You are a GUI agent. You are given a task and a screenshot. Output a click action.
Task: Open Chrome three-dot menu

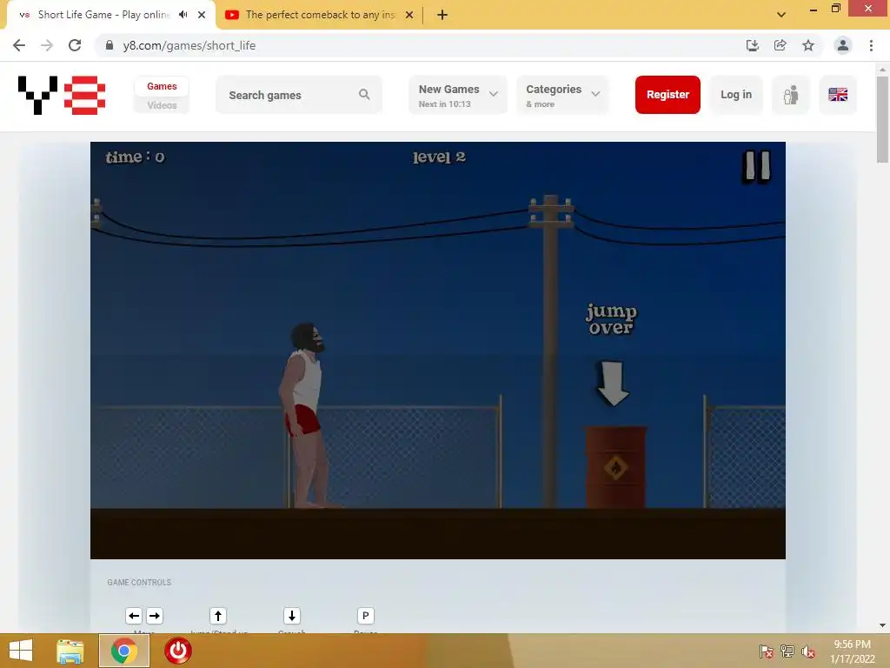tap(871, 45)
